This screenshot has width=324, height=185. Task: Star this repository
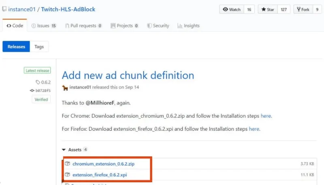point(268,9)
